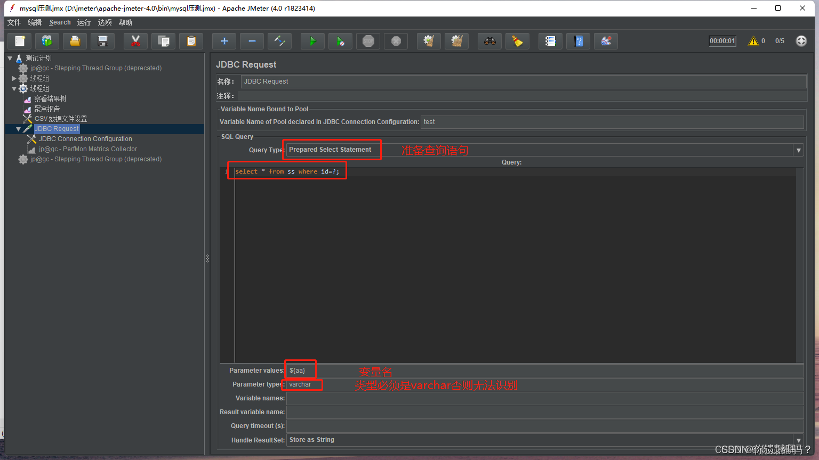This screenshot has height=460, width=819.
Task: Click the 名称 field containing JDBC Request
Action: (523, 81)
